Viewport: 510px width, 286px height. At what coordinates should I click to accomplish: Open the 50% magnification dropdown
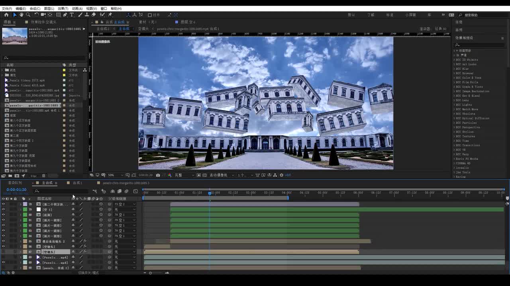coord(114,175)
